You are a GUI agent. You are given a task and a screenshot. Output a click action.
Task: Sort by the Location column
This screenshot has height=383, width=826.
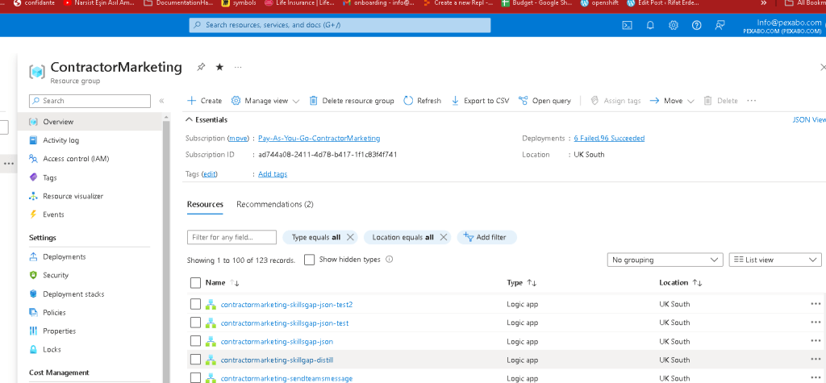(x=681, y=283)
